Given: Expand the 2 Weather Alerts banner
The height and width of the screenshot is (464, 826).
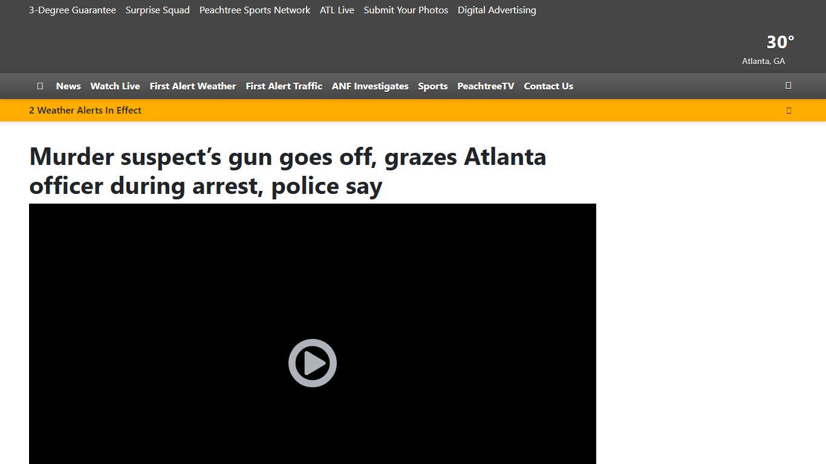Looking at the screenshot, I should 85,110.
